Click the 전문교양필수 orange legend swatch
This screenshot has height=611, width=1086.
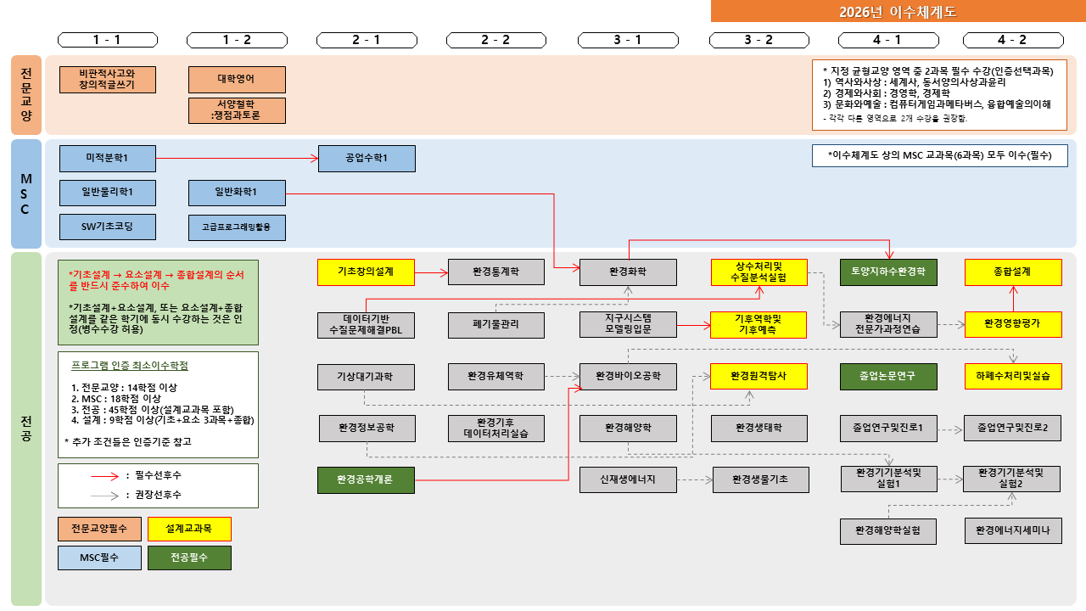point(99,529)
